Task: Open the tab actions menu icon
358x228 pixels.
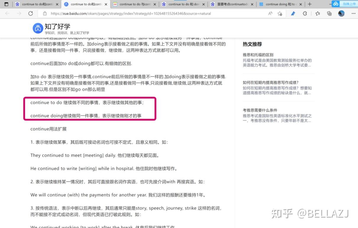Action: click(7, 4)
